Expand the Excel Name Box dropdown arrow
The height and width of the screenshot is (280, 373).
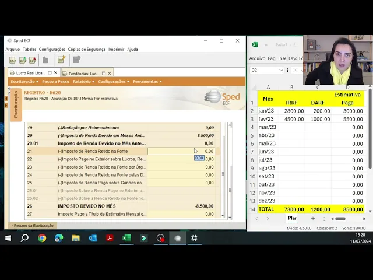tap(281, 70)
